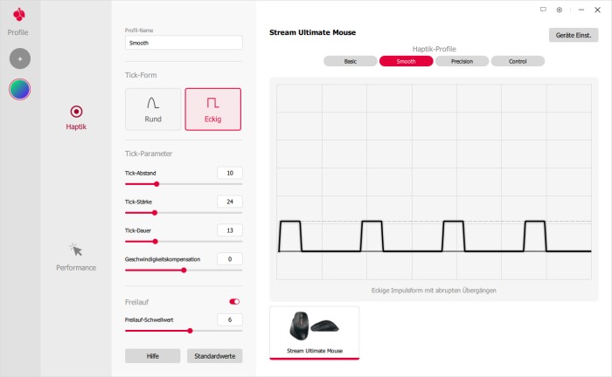Switch to the Basic haptic profile
Image resolution: width=612 pixels, height=377 pixels.
350,62
